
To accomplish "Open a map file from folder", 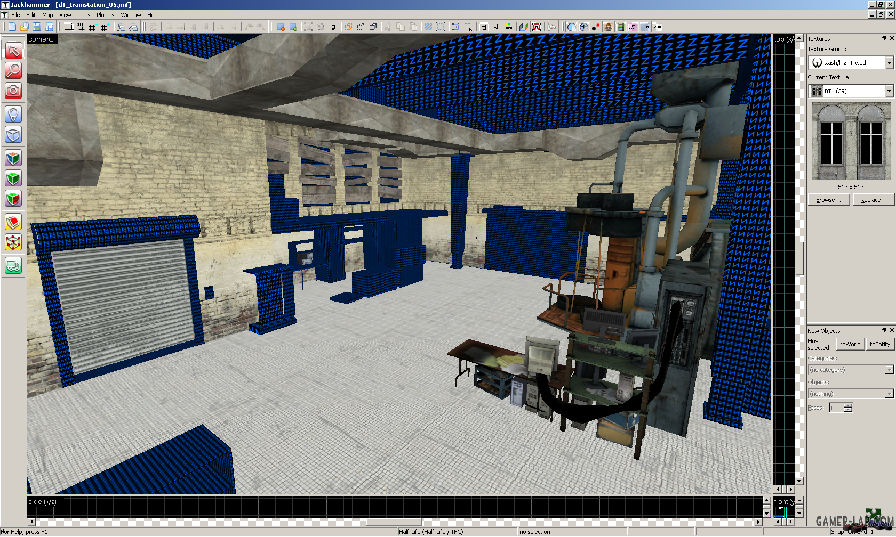I will tap(24, 27).
